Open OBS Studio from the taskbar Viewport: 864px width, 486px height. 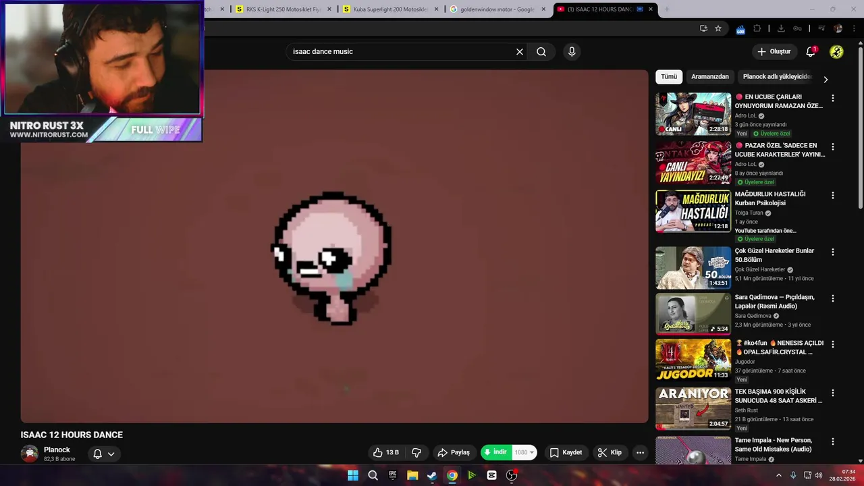pos(512,475)
